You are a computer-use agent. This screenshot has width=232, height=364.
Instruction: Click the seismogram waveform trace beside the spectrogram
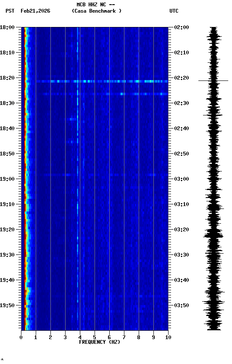pos(214,179)
